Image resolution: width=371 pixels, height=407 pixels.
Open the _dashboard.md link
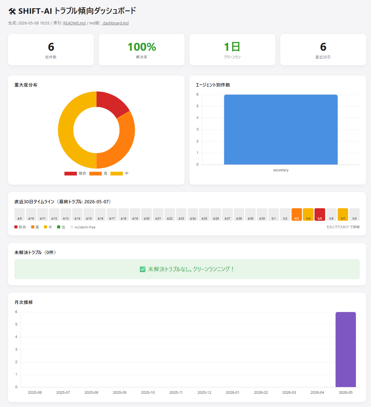pos(115,23)
